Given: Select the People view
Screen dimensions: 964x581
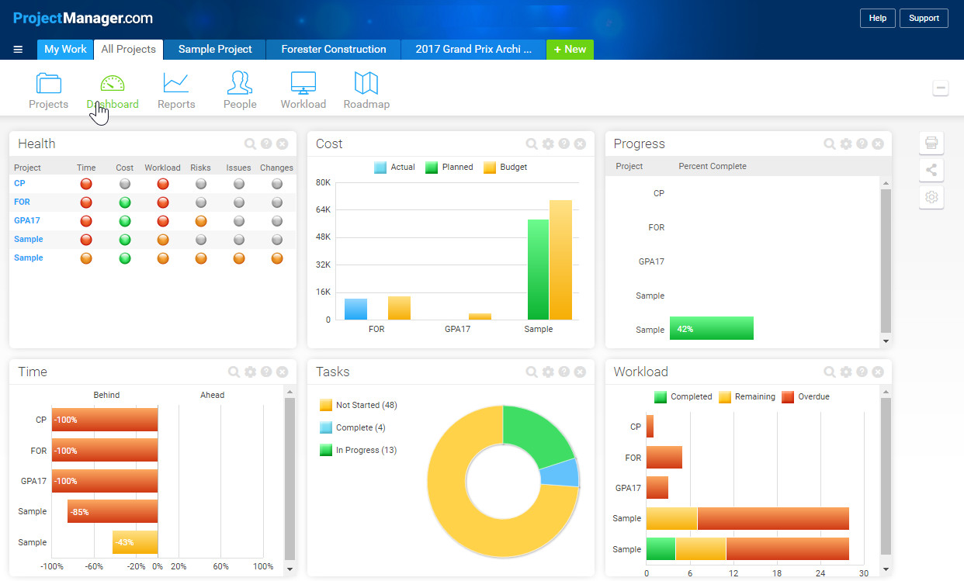Looking at the screenshot, I should point(240,88).
